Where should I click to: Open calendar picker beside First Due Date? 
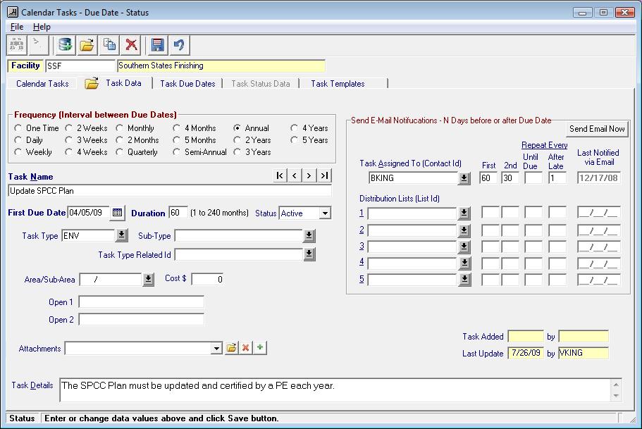pos(118,213)
